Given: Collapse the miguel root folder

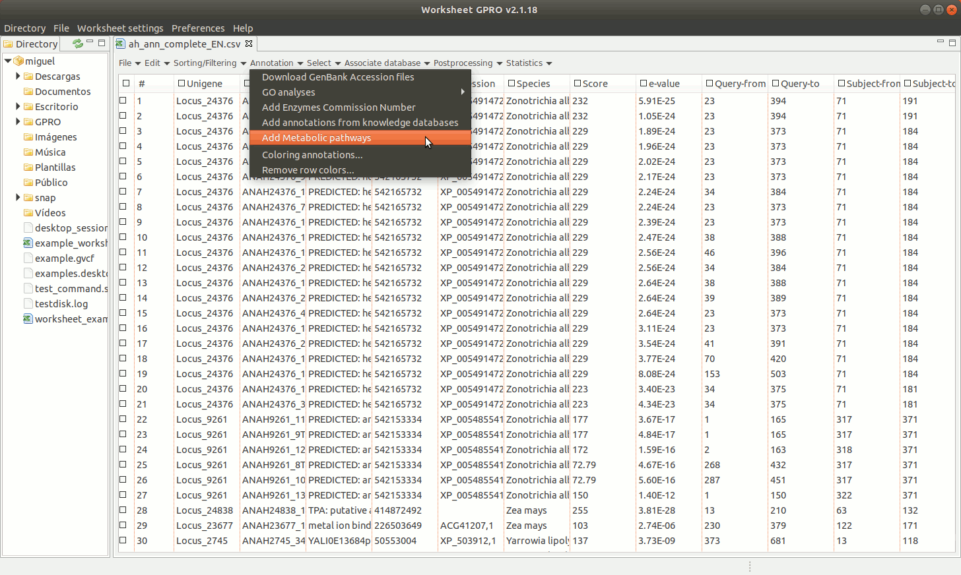Looking at the screenshot, I should pos(8,61).
